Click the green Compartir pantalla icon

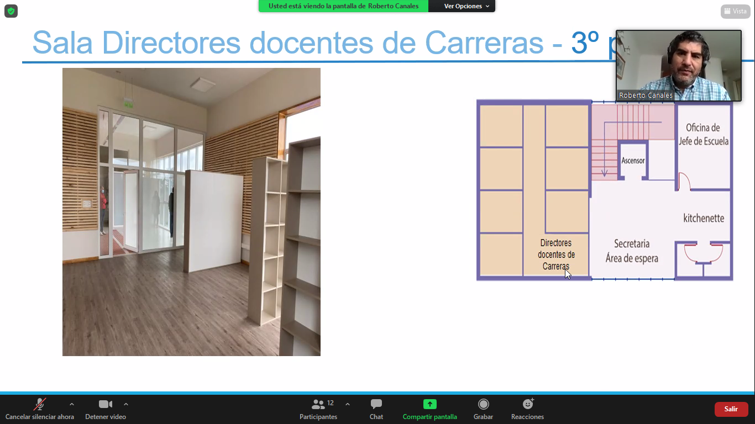click(429, 404)
